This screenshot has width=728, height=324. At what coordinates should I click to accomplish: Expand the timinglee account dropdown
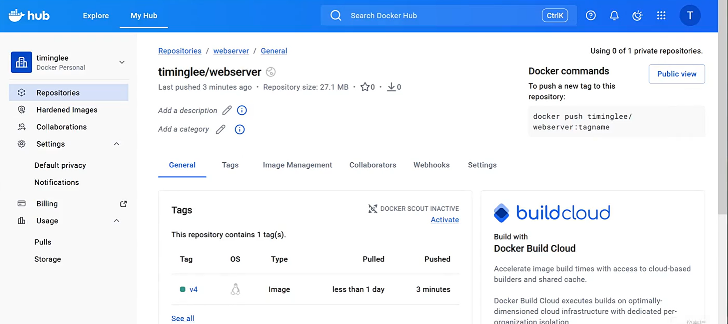coord(122,62)
